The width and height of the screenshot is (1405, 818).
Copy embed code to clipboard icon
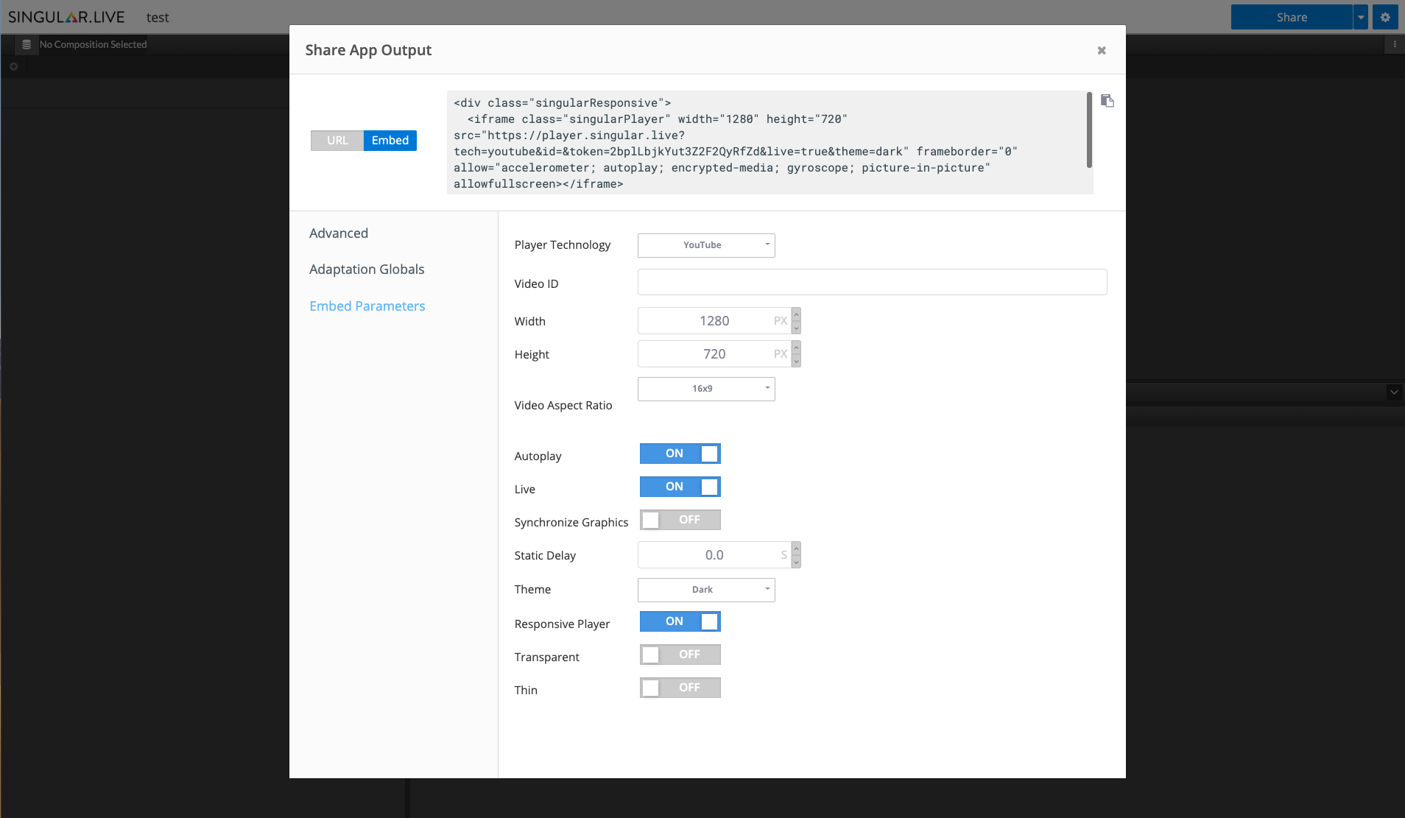point(1108,101)
